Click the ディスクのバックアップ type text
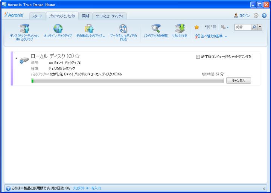Screen dimensions: 271x193 tap(62, 68)
